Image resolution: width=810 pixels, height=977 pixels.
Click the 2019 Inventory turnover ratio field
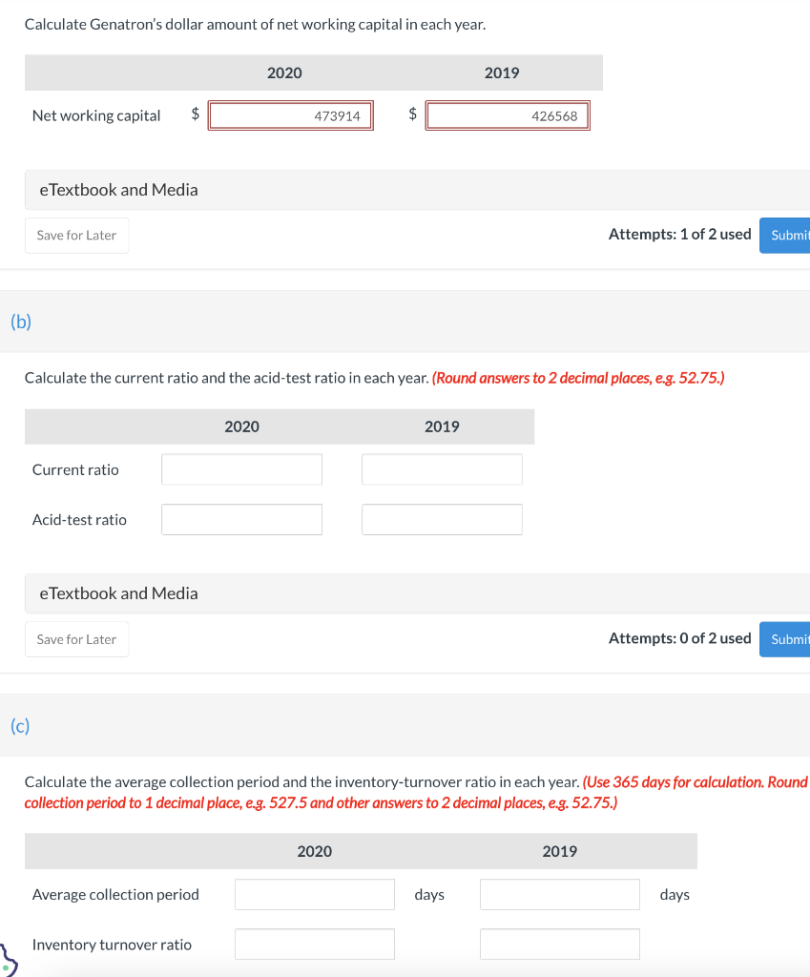click(559, 944)
